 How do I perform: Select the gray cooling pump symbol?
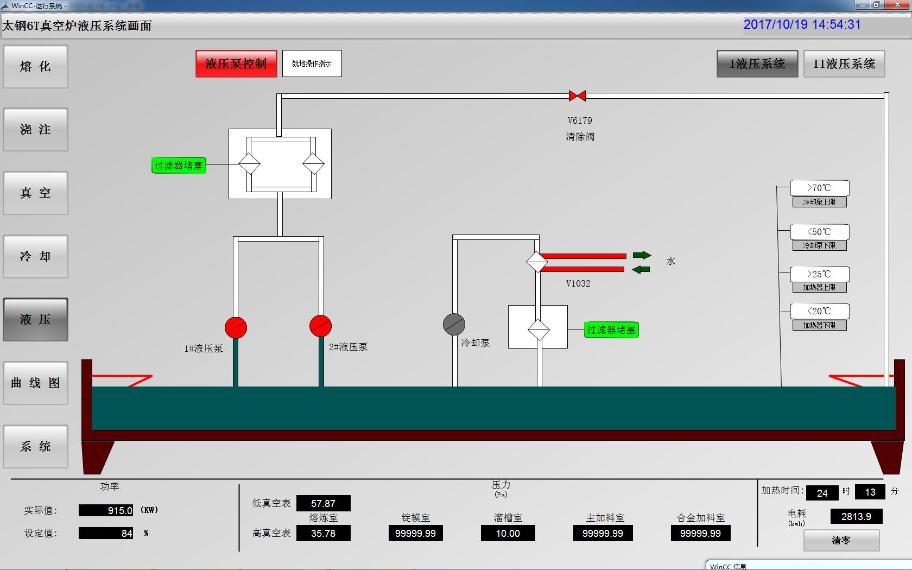[x=454, y=325]
